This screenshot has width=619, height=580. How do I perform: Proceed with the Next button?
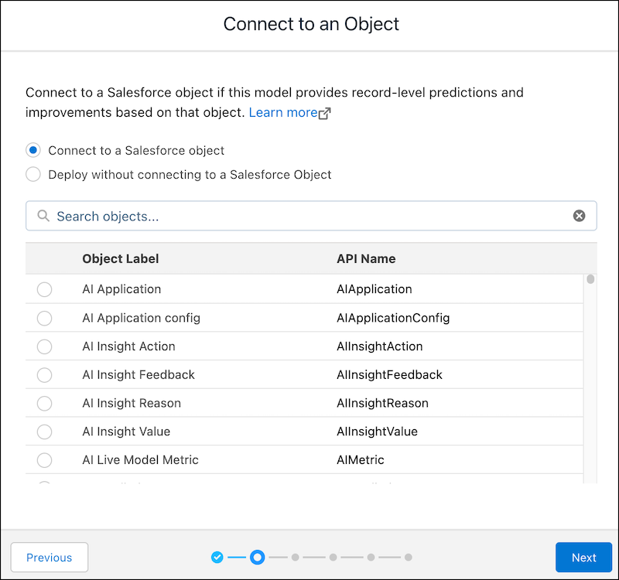point(584,557)
